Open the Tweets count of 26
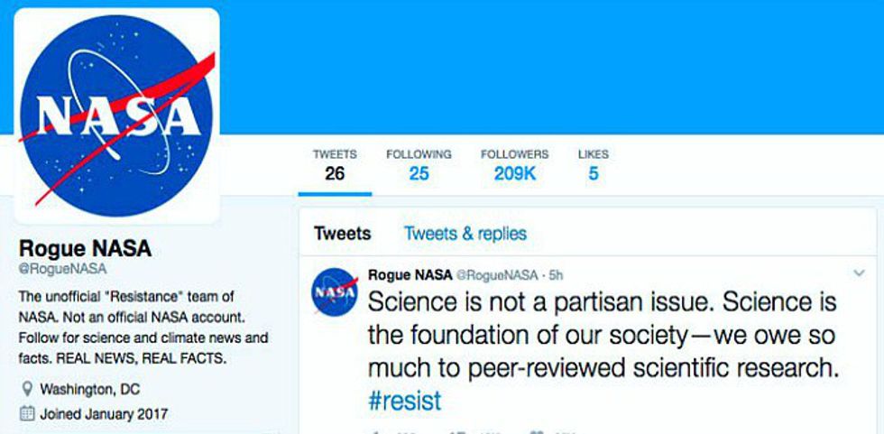884x434 pixels. (x=335, y=165)
